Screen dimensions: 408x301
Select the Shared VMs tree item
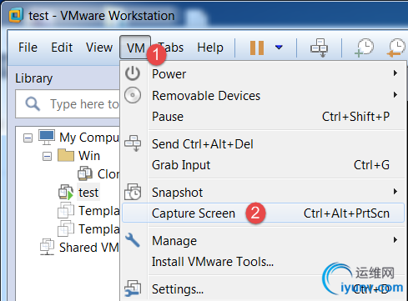coord(89,248)
